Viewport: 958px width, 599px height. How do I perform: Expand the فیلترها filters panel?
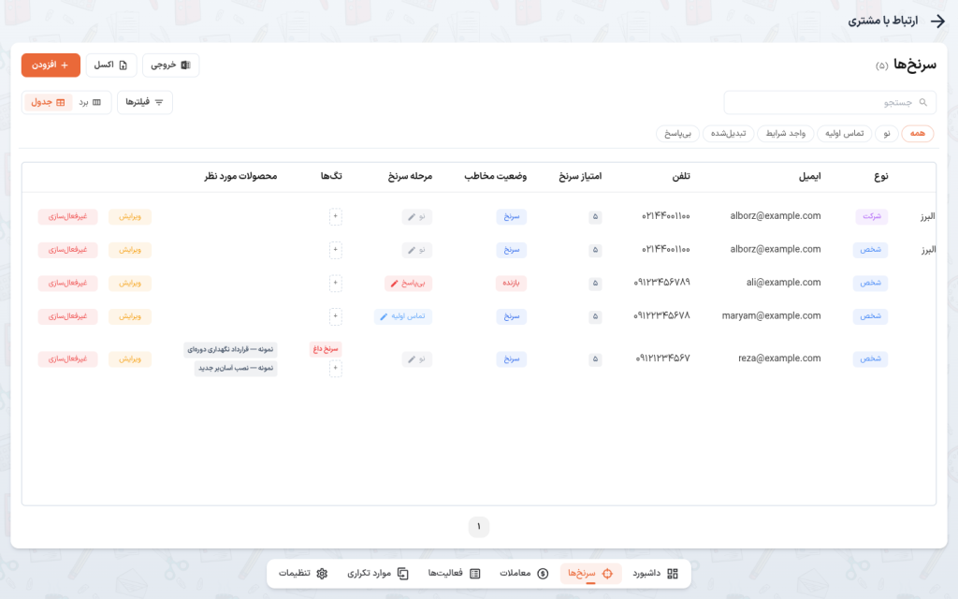pos(145,102)
